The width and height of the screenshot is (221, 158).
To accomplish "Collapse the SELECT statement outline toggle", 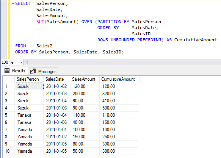I will [13, 4].
